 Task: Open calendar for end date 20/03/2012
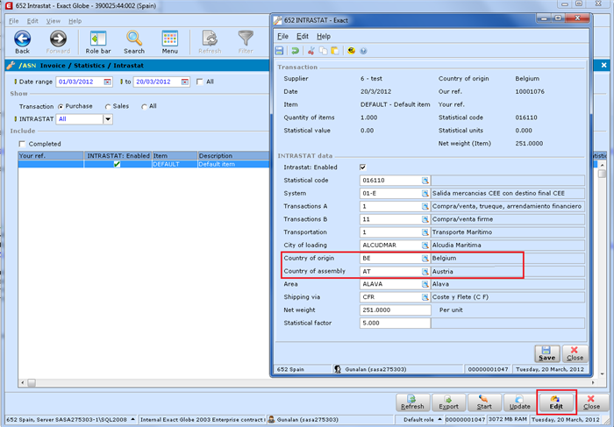[x=185, y=82]
